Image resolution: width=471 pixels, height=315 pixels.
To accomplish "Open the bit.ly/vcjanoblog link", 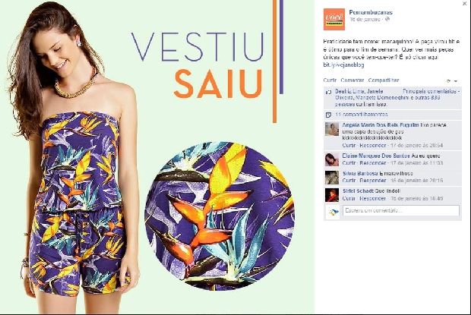I will click(343, 65).
